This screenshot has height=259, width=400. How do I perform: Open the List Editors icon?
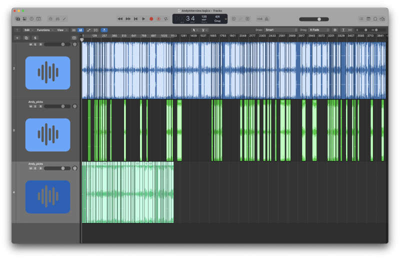(x=361, y=19)
